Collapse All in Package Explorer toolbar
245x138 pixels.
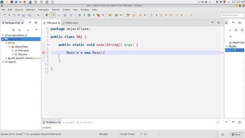point(13,30)
